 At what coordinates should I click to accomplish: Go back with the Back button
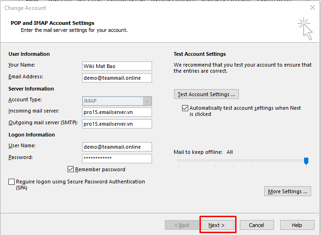point(182,225)
